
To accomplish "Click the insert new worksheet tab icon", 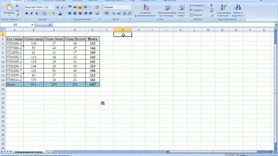I will tap(47, 152).
